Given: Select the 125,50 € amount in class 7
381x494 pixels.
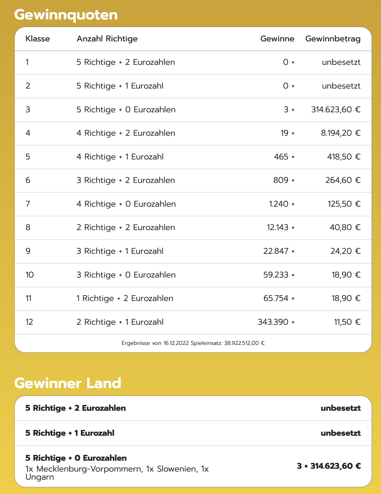Looking at the screenshot, I should click(x=344, y=204).
